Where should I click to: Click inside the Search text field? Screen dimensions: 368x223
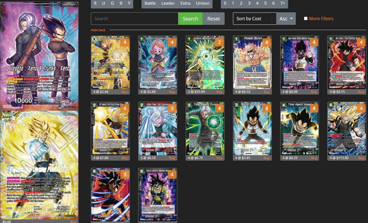[134, 18]
